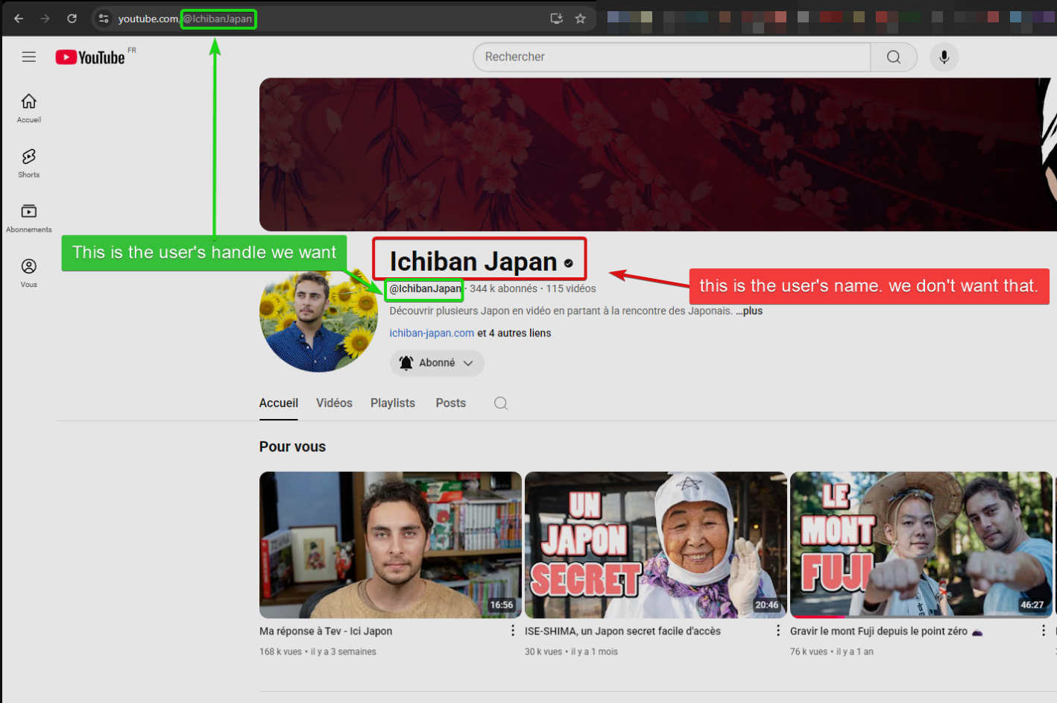Open the three-dot menu for Ma réponse à Tev
This screenshot has height=703, width=1057.
(513, 631)
